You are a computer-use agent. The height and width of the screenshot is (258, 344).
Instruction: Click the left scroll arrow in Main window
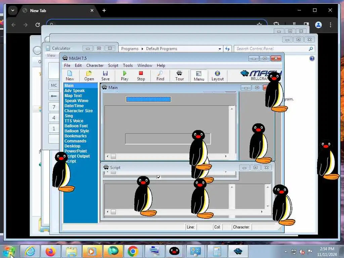(107, 157)
